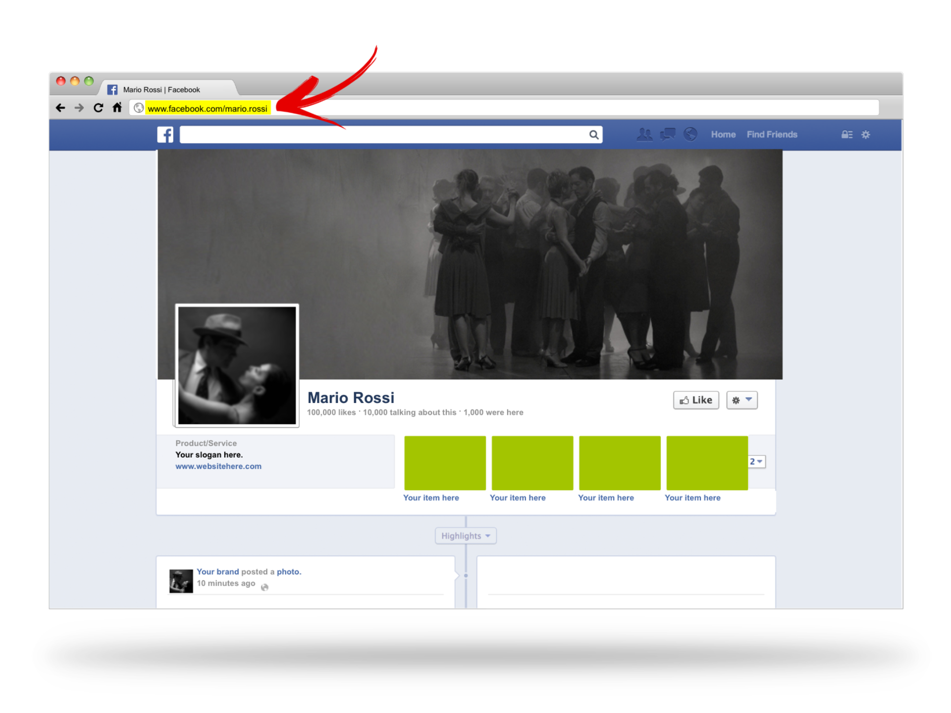Expand the apps count dropdown showing 2

click(756, 461)
